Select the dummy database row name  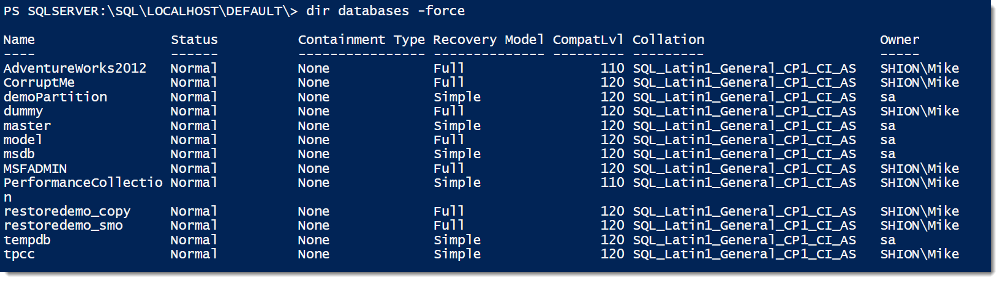click(23, 112)
